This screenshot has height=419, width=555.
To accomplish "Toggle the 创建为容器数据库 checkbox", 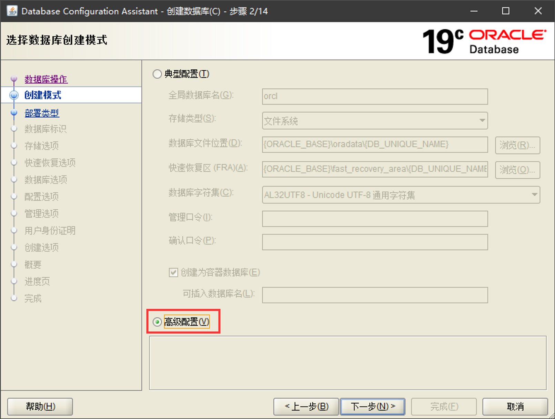I will tap(173, 272).
